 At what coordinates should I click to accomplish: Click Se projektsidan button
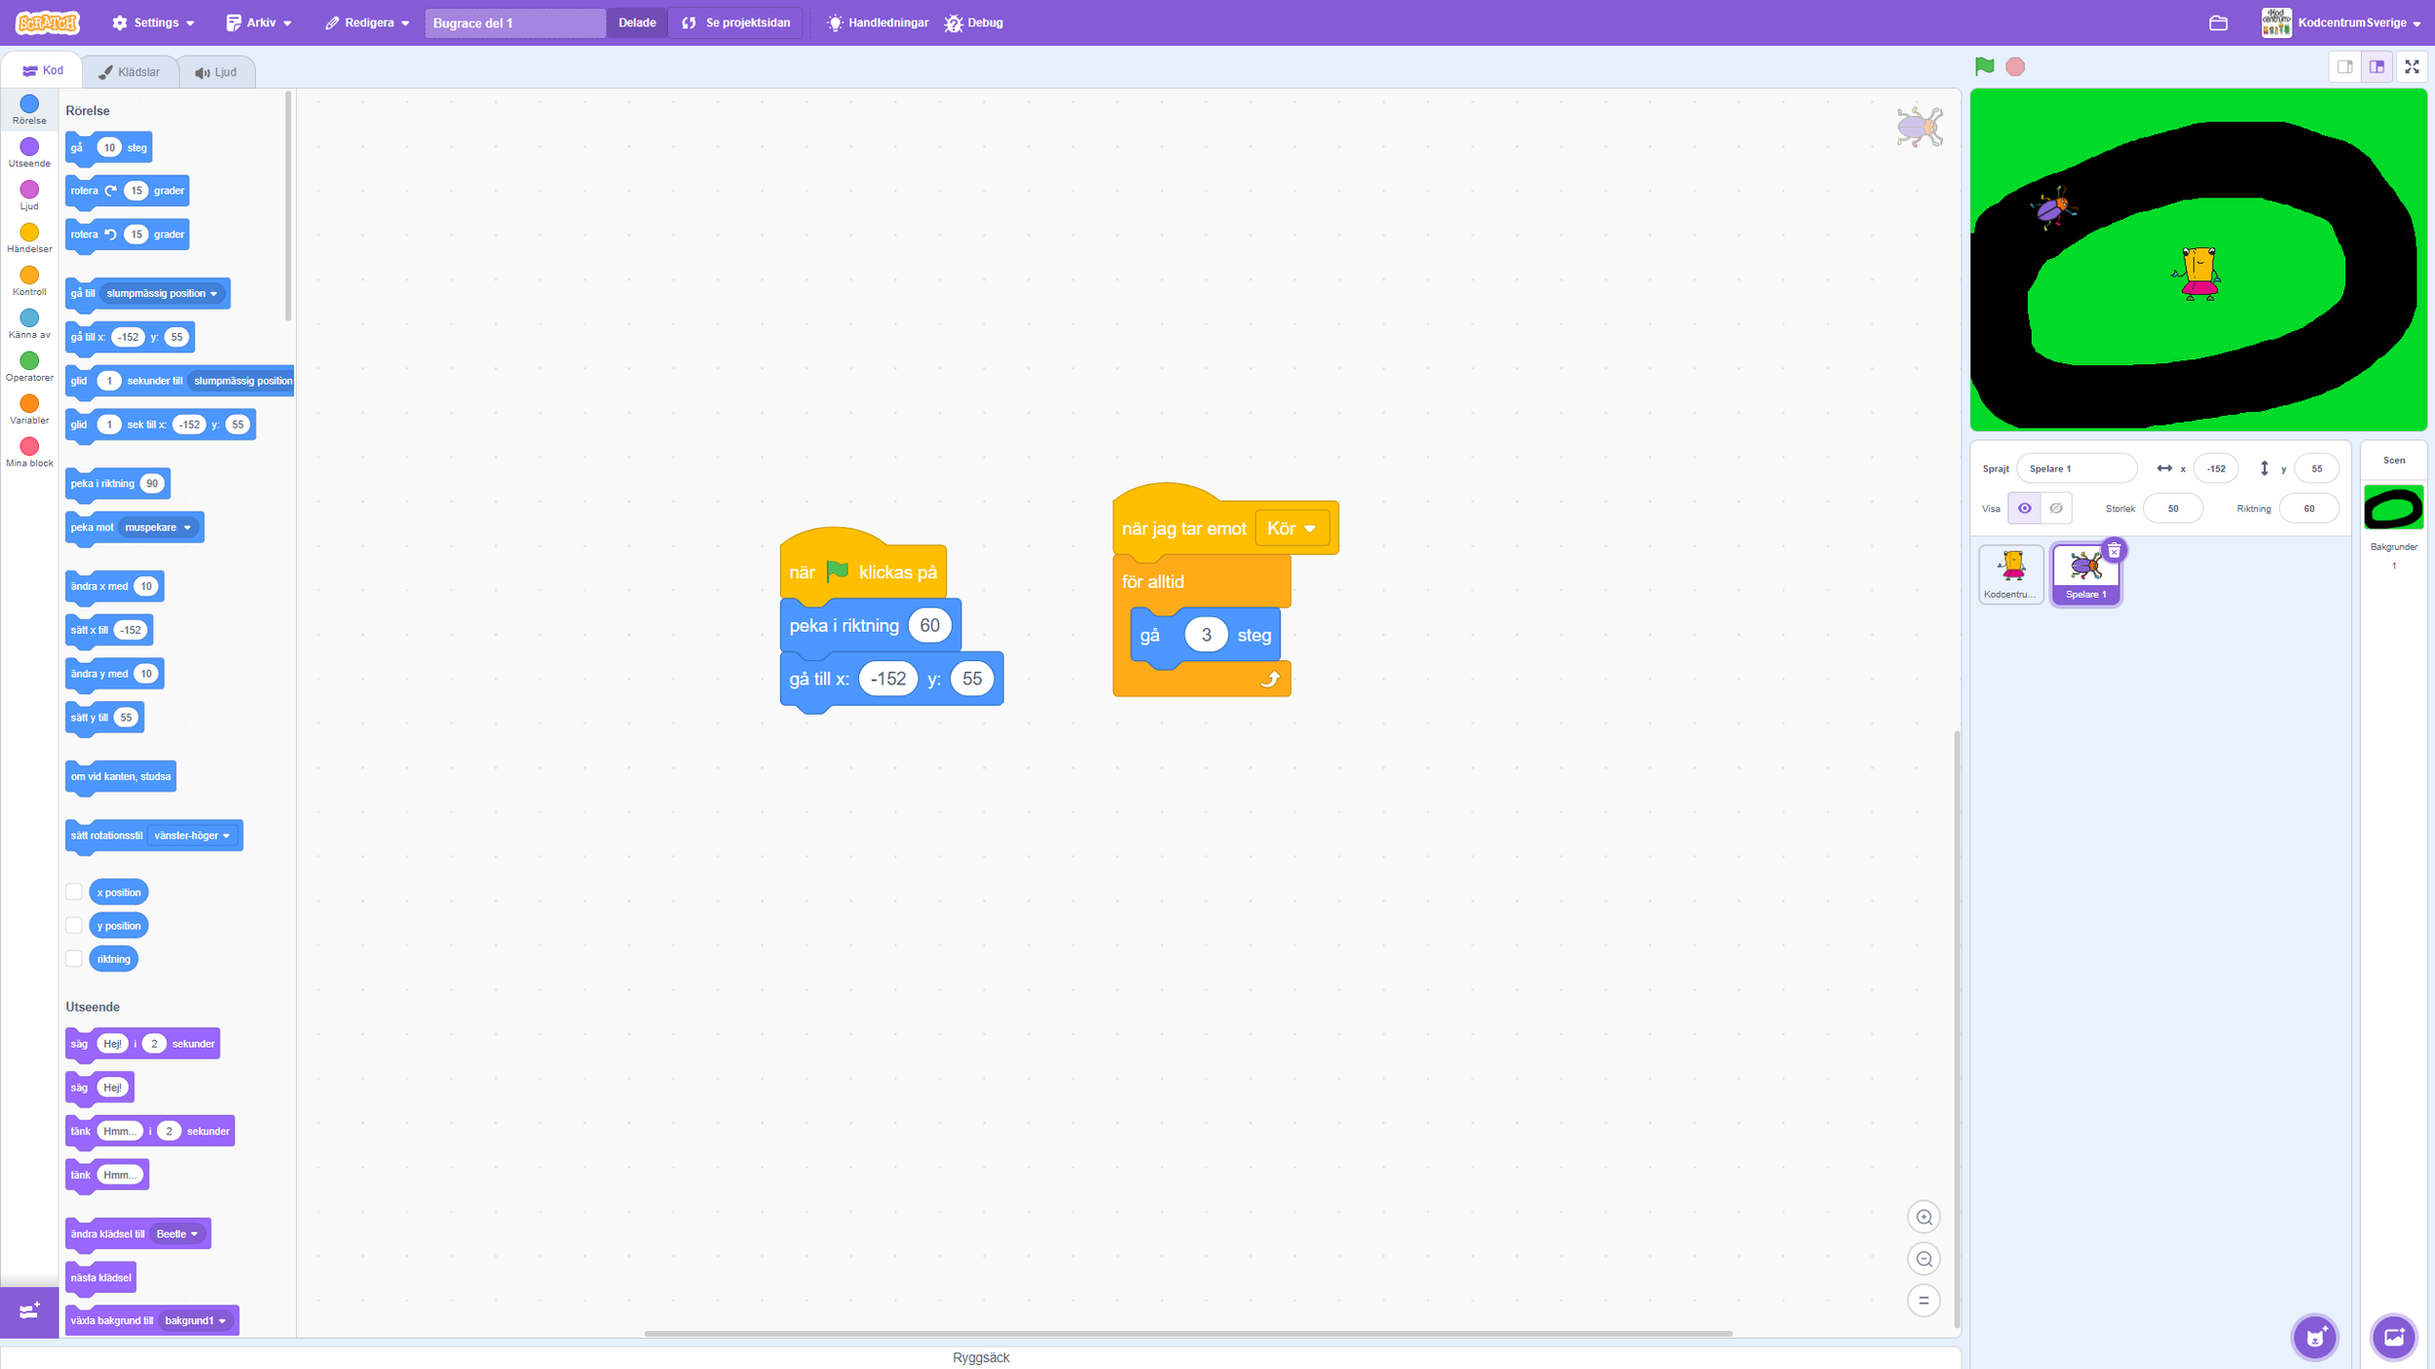click(736, 22)
